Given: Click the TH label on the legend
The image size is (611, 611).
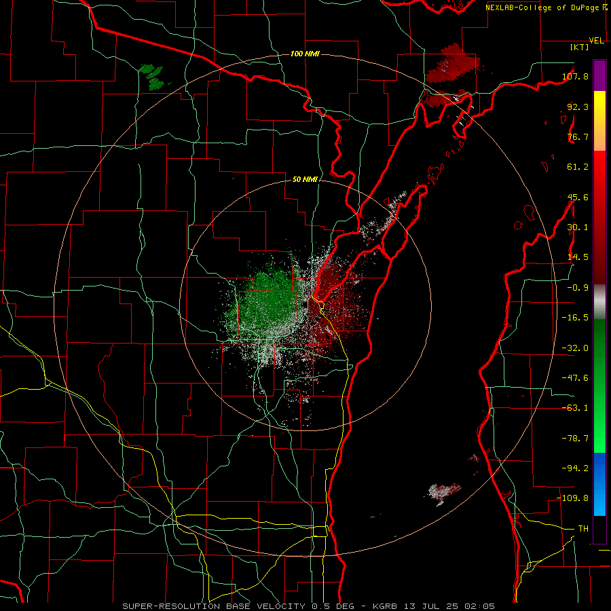Looking at the screenshot, I should pyautogui.click(x=583, y=529).
